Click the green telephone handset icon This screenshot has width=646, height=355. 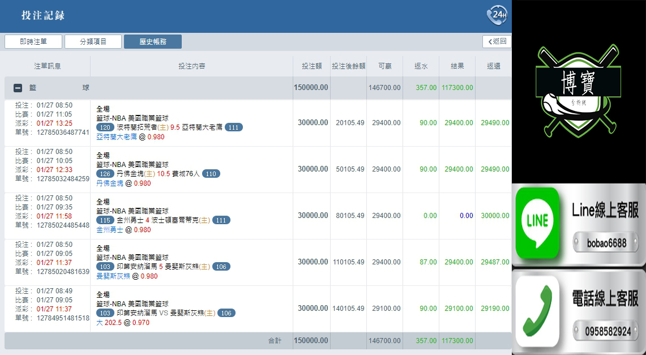pyautogui.click(x=537, y=310)
